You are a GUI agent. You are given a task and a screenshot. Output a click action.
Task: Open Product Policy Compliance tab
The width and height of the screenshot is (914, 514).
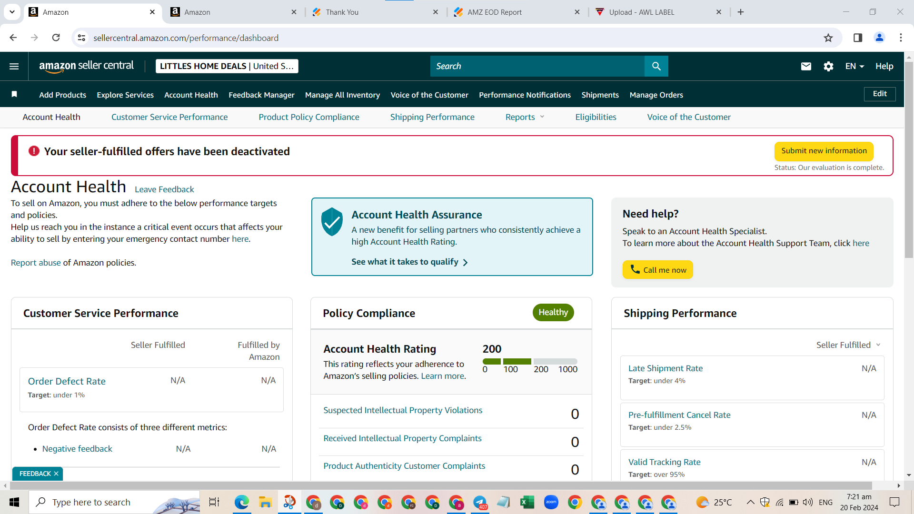(309, 117)
